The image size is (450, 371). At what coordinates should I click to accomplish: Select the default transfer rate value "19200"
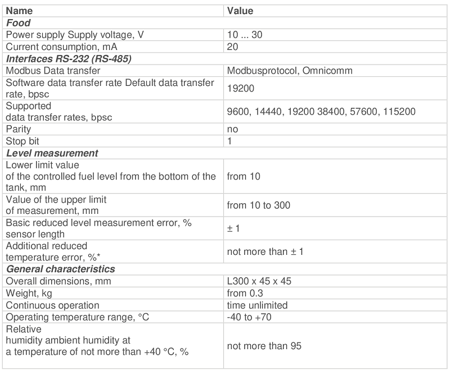[x=238, y=88]
